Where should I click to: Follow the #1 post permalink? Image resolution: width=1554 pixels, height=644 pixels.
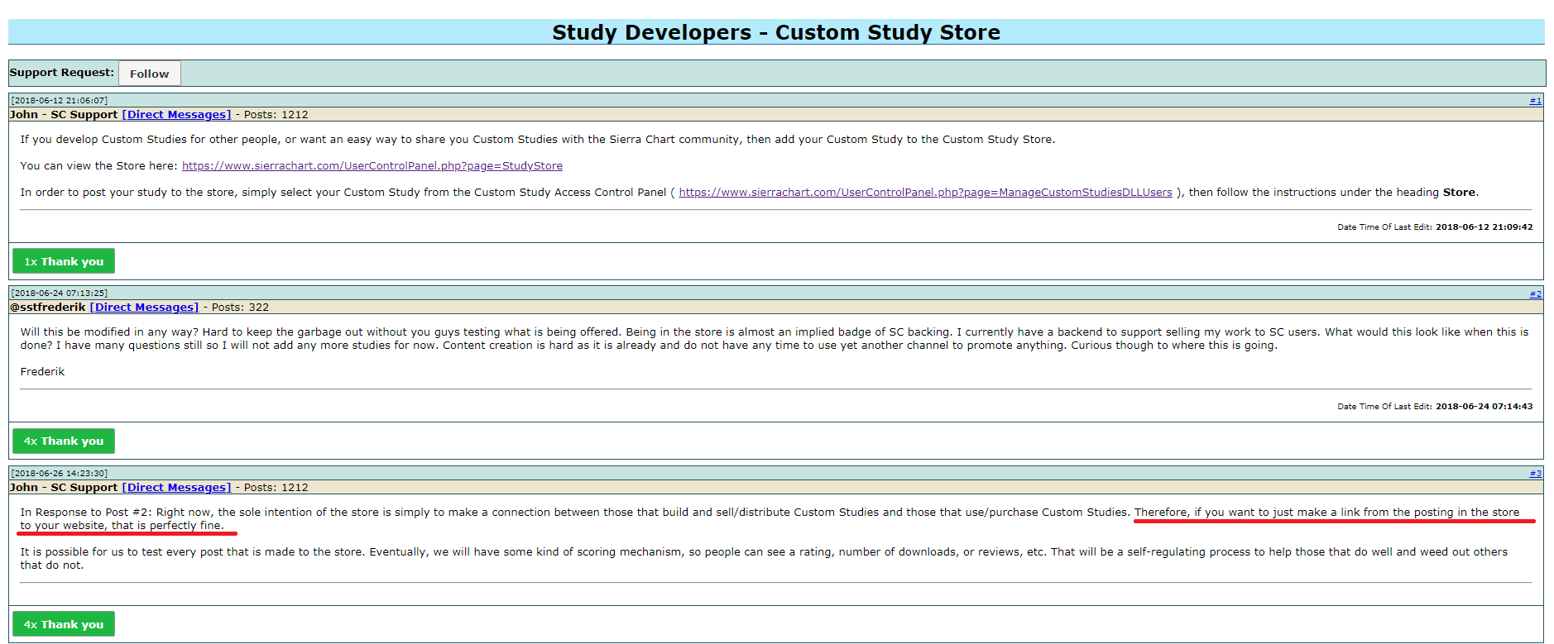1535,100
